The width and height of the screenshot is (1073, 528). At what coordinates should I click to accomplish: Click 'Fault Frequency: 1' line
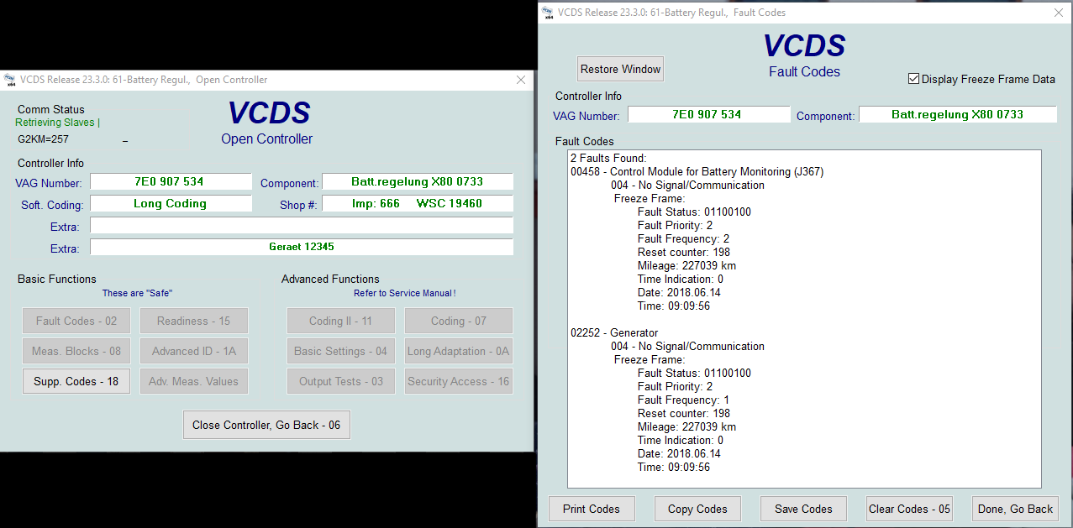[683, 400]
